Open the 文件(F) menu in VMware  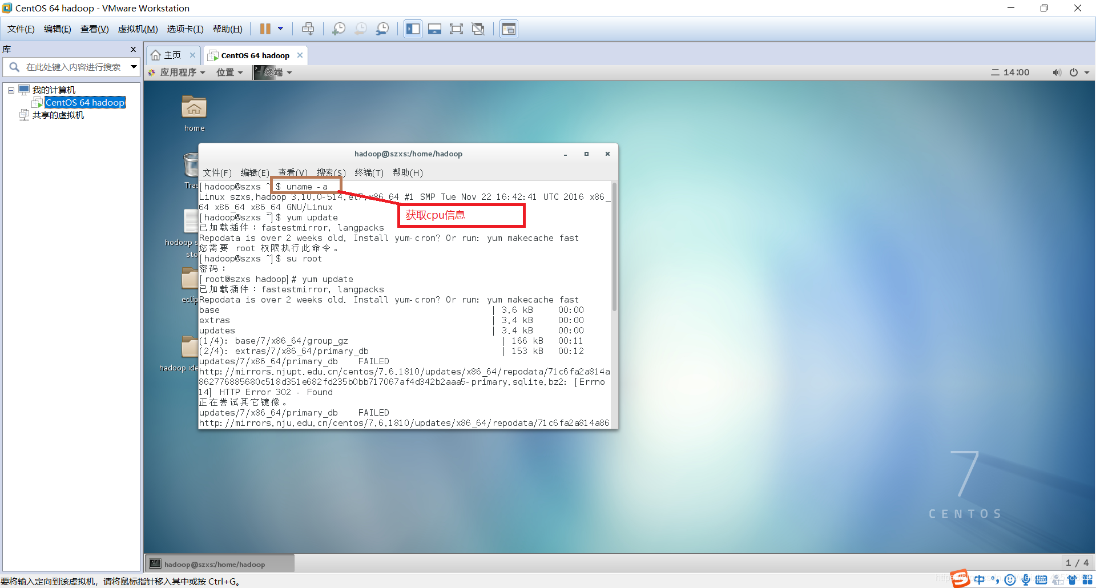coord(21,29)
